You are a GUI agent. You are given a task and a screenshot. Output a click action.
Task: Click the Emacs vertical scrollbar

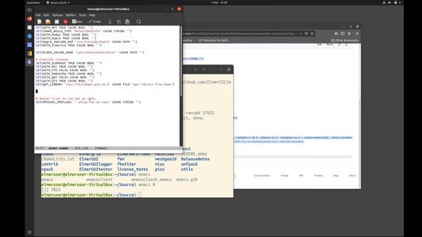pos(181,62)
